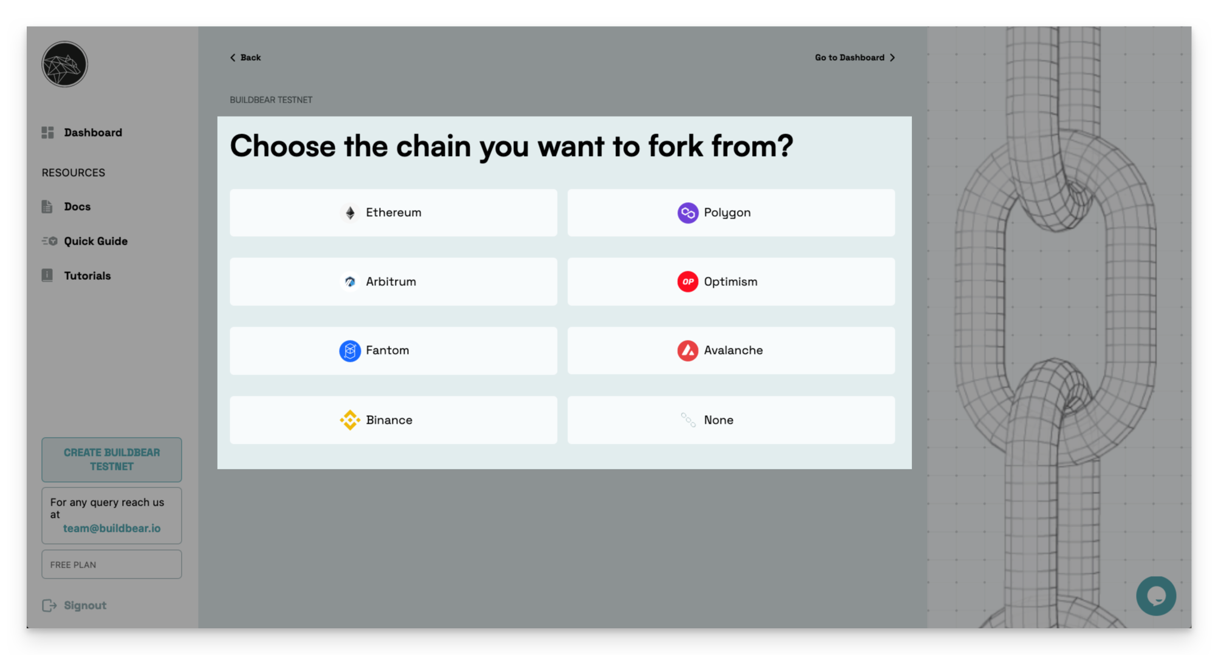Choose the Polygon purple logo icon

click(x=688, y=213)
